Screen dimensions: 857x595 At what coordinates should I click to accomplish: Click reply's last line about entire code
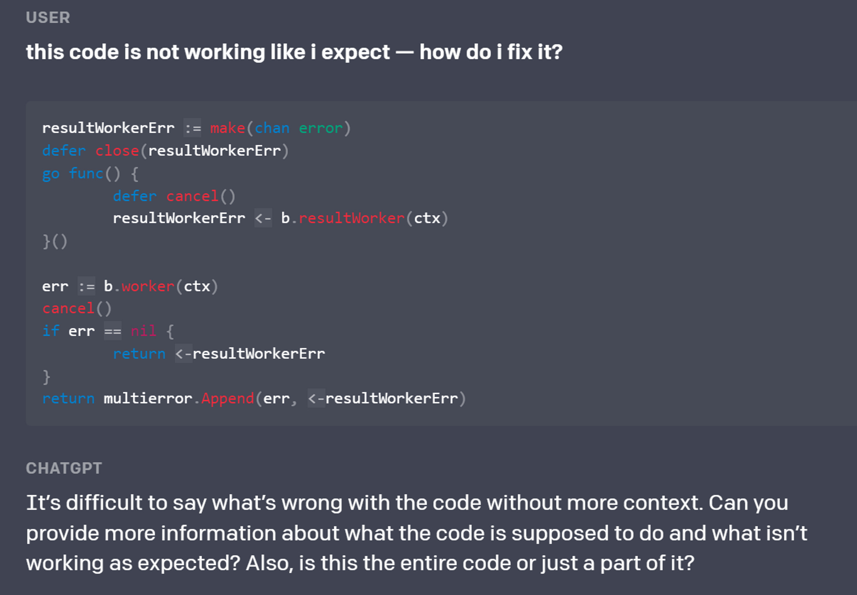point(360,563)
